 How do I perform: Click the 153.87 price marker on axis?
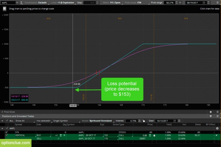click(73, 105)
